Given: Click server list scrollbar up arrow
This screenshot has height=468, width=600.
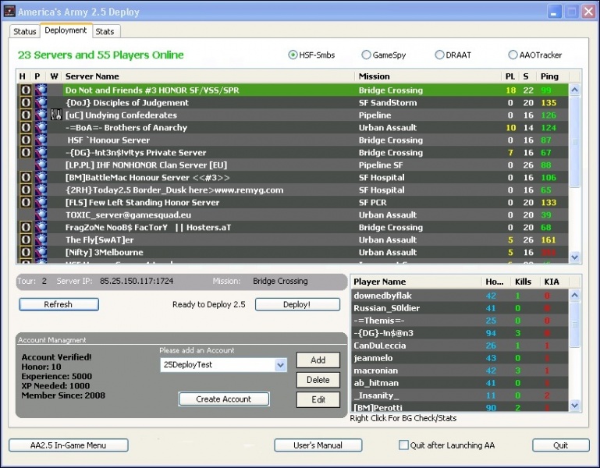Looking at the screenshot, I should (574, 90).
